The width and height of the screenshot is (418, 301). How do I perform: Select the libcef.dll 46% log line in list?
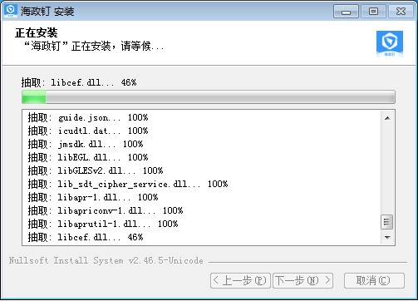[x=86, y=237]
